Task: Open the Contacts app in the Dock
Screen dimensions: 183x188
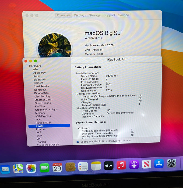Action: (x=71, y=167)
